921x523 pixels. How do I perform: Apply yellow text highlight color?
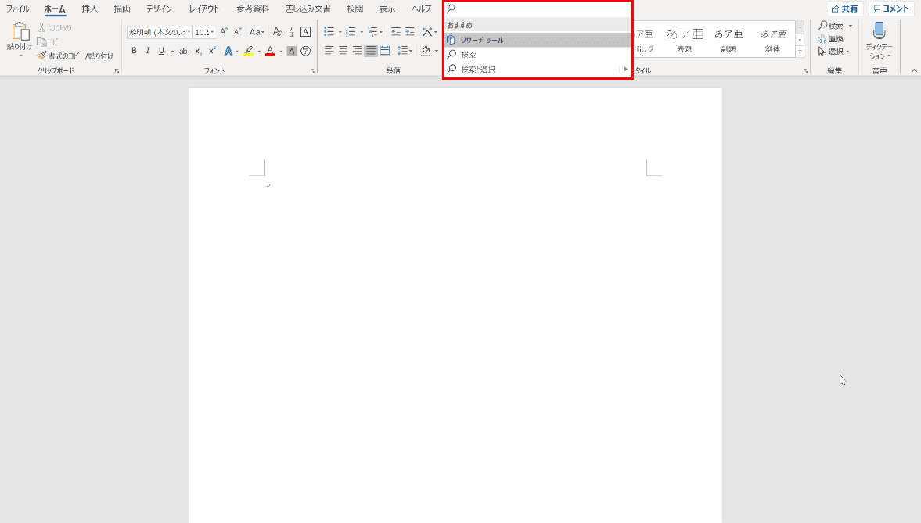coord(249,51)
